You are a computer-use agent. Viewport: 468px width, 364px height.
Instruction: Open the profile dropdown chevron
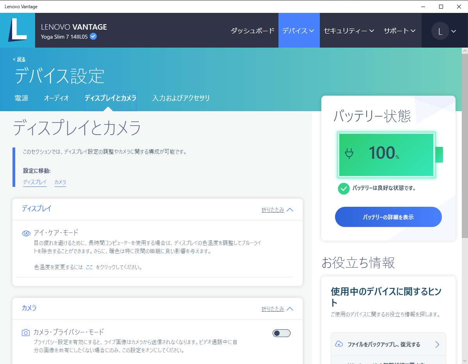pyautogui.click(x=454, y=31)
